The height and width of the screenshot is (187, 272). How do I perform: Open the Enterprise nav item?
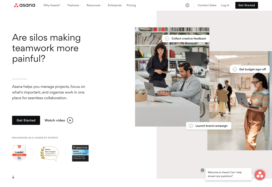pos(115,5)
